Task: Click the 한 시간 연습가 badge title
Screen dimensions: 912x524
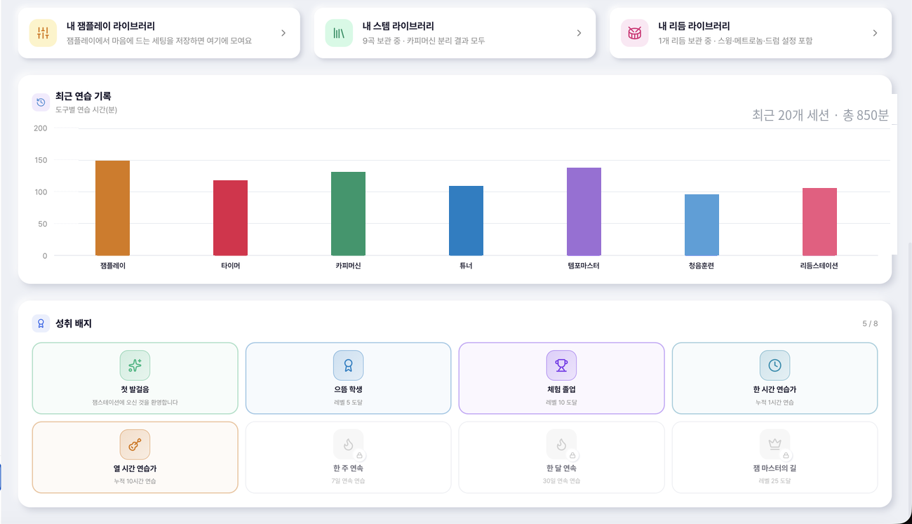Action: click(x=774, y=389)
